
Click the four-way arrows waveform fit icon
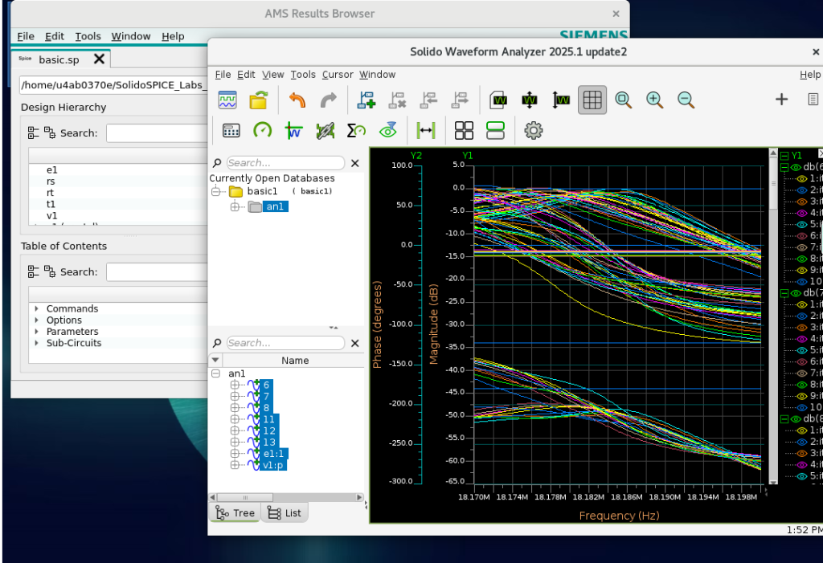click(530, 100)
